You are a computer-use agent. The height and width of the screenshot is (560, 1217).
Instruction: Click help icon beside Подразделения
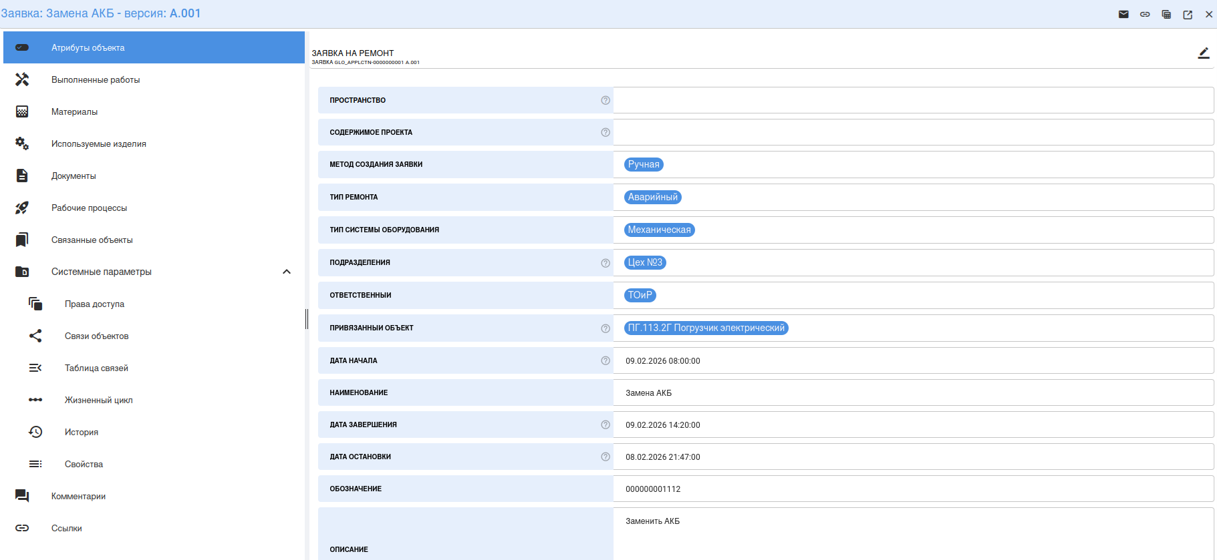pyautogui.click(x=605, y=263)
